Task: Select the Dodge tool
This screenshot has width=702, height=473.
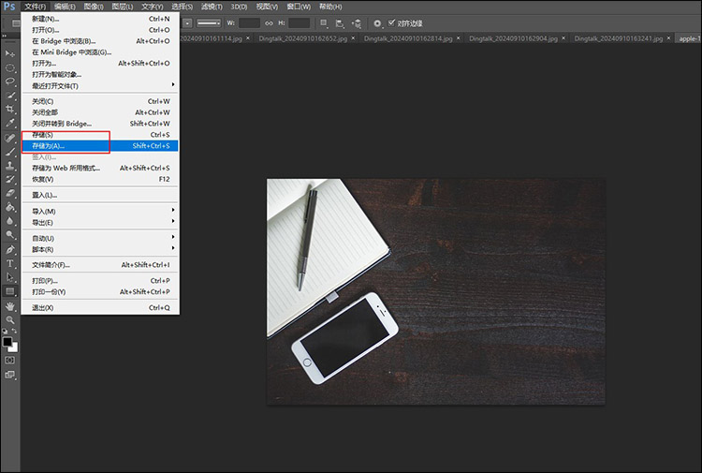Action: [x=10, y=235]
